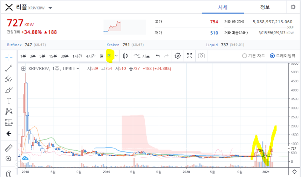The width and height of the screenshot is (301, 177).
Task: Click the 2019 label on time axis
Action: click(x=106, y=172)
